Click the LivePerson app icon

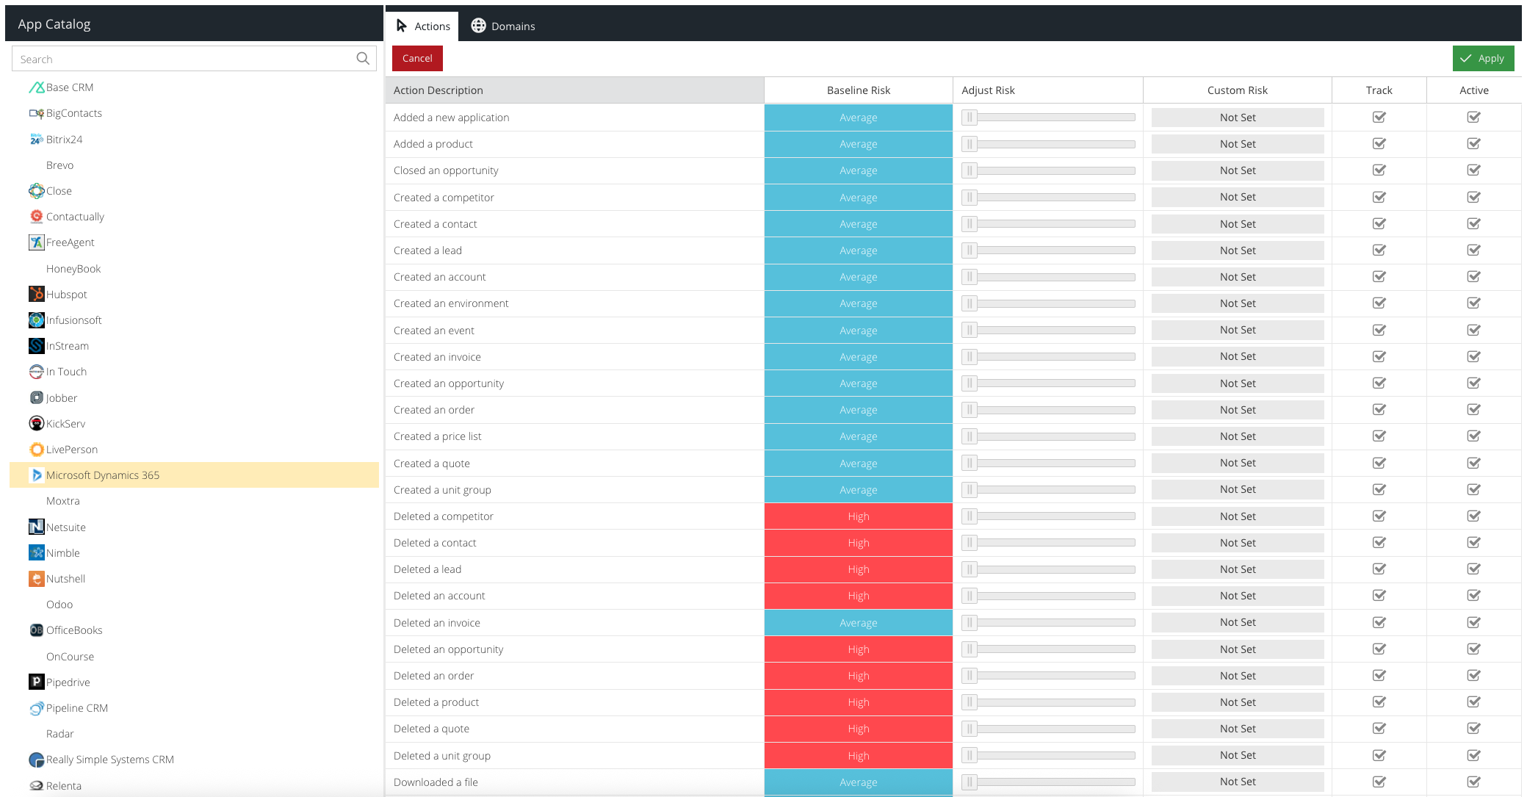click(37, 450)
